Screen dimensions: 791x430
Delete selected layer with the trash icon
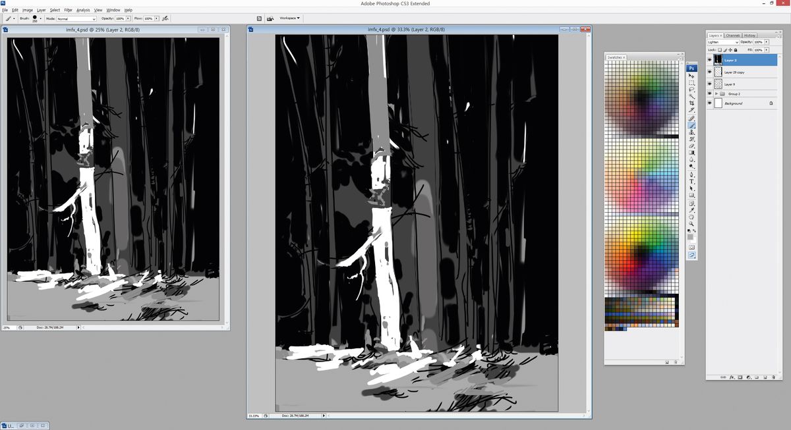click(x=773, y=377)
